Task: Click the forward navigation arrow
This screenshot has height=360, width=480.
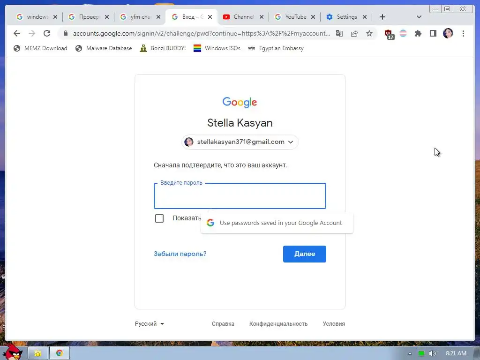Action: 32,33
